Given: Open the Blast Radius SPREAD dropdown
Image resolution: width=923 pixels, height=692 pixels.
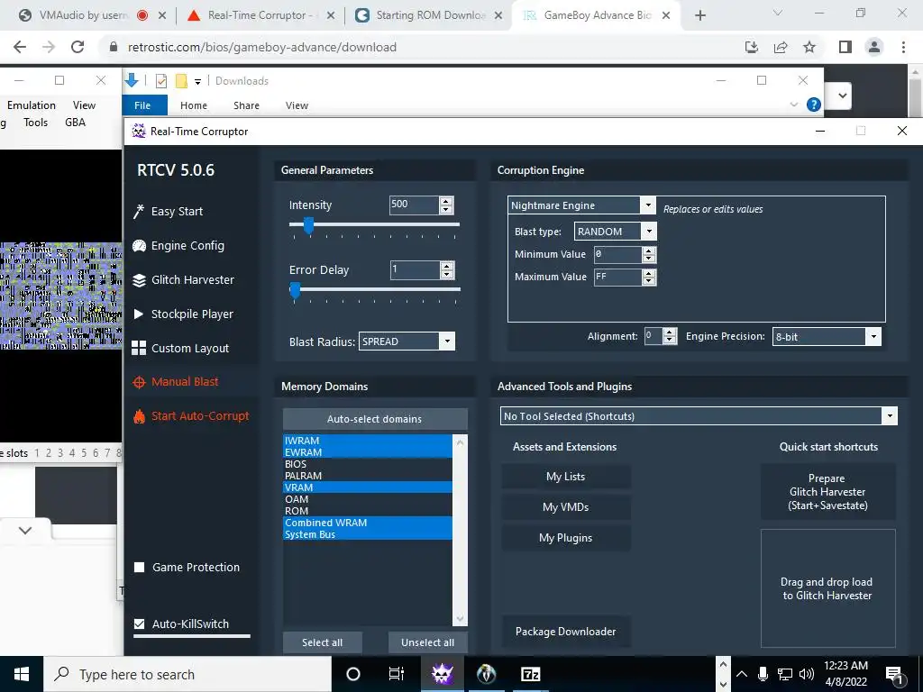Looking at the screenshot, I should (447, 341).
